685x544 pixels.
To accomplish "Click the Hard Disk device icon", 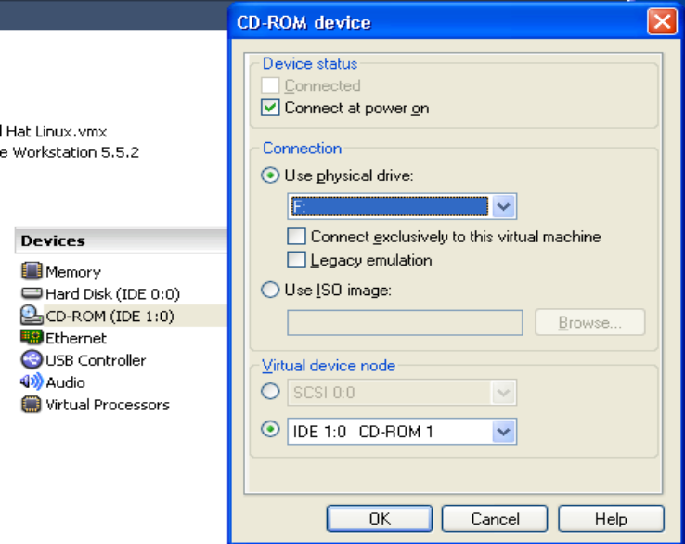I will [32, 293].
